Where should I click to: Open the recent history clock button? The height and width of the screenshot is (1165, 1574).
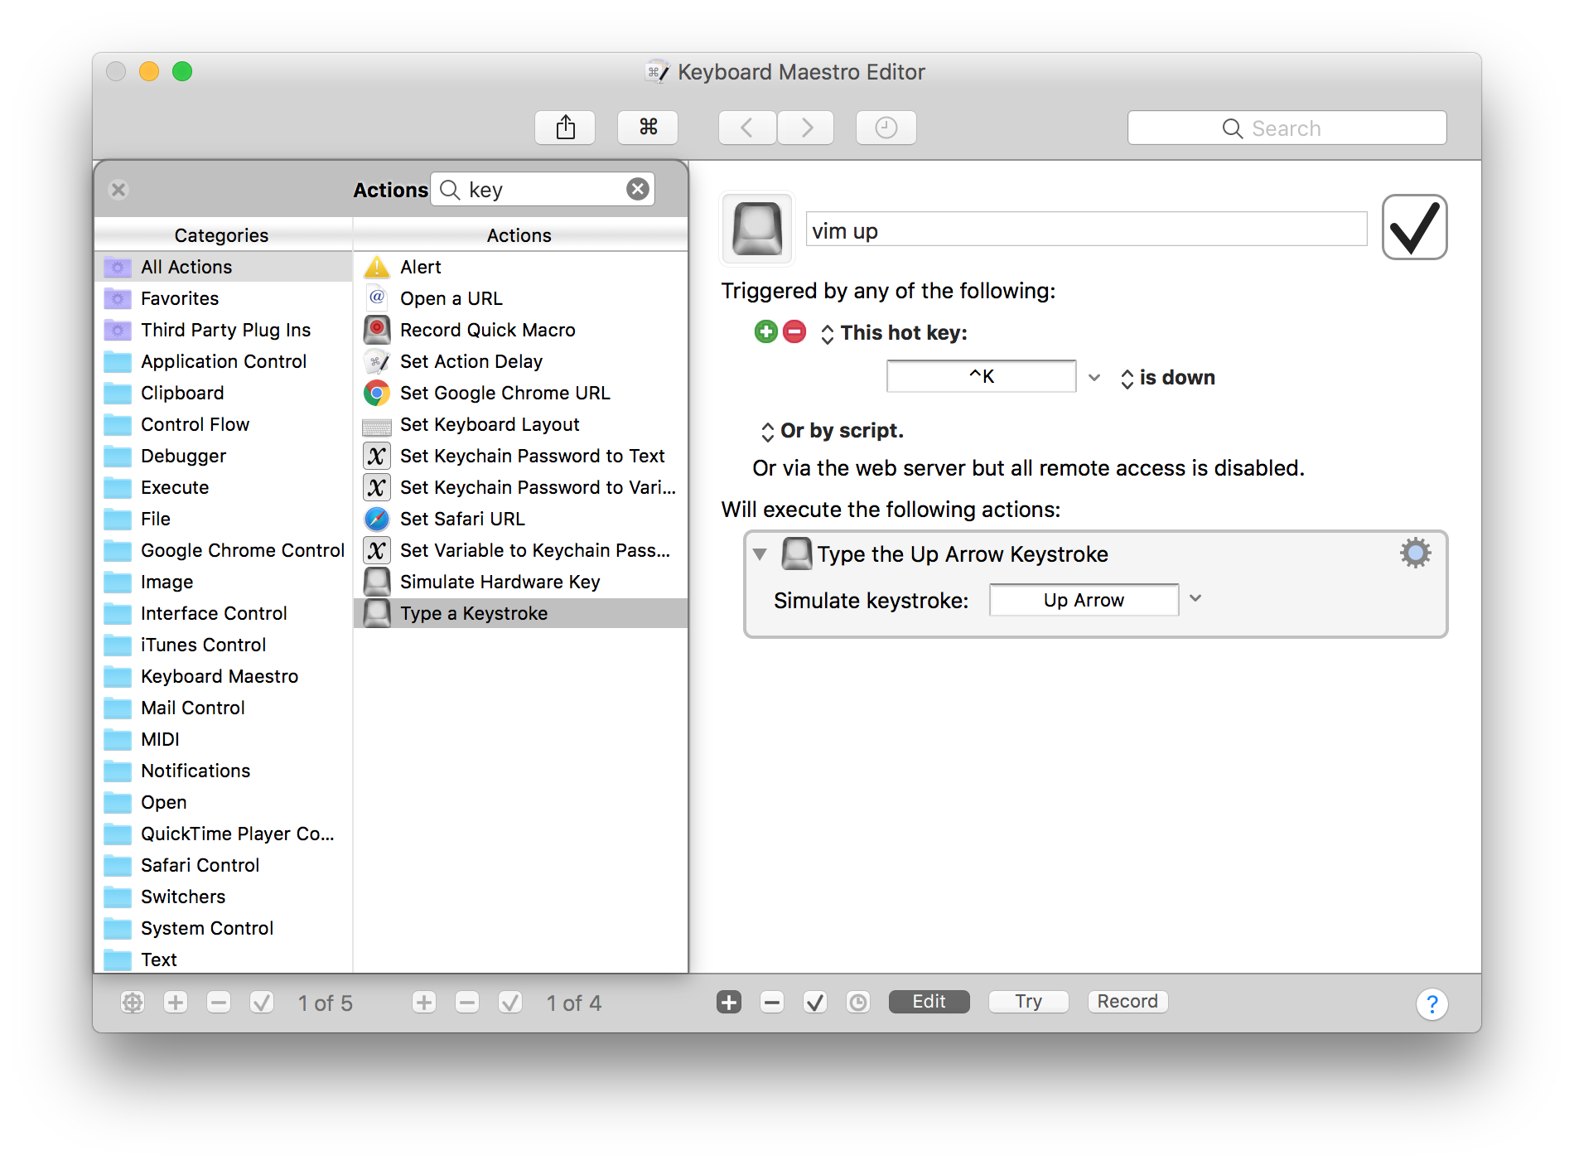click(x=886, y=128)
